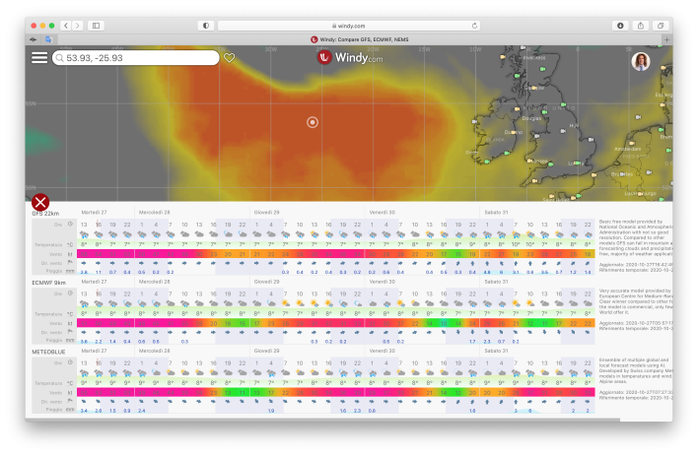This screenshot has width=698, height=455.
Task: Switch the kt wind unit in the ECMWF table
Action: pyautogui.click(x=70, y=323)
